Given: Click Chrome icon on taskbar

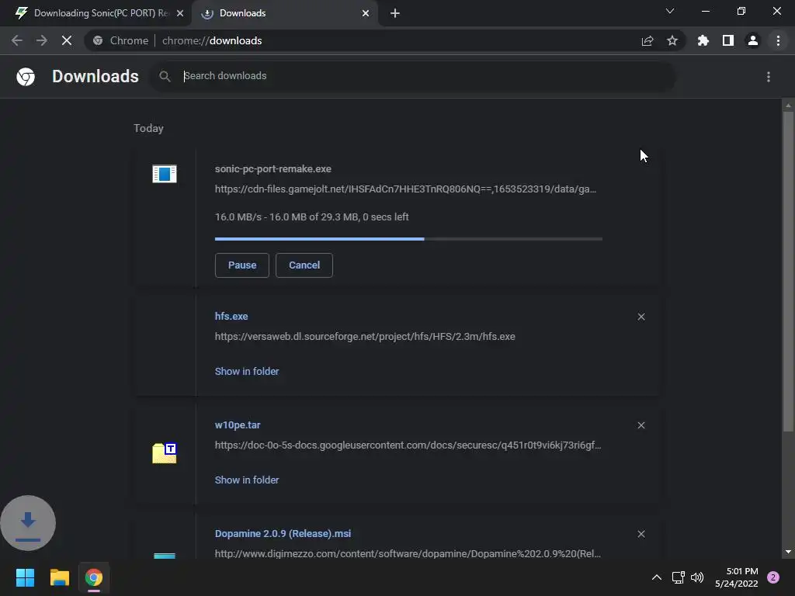Looking at the screenshot, I should pos(94,577).
